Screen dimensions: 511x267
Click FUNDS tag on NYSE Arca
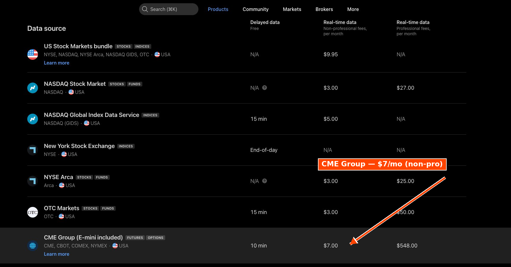[x=102, y=177]
